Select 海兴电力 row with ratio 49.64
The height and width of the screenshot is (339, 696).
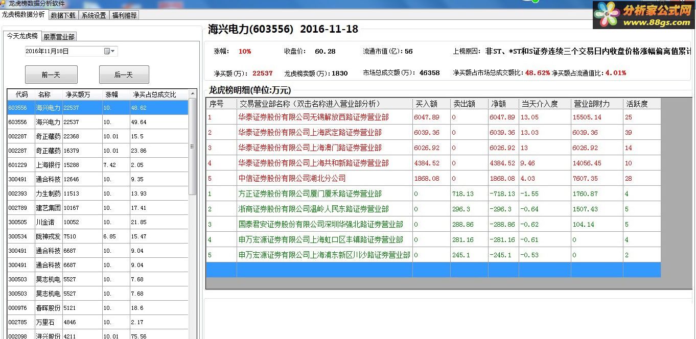point(98,122)
